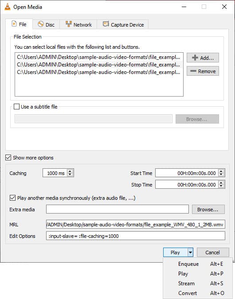Click inside the Edit Options field

[136, 236]
